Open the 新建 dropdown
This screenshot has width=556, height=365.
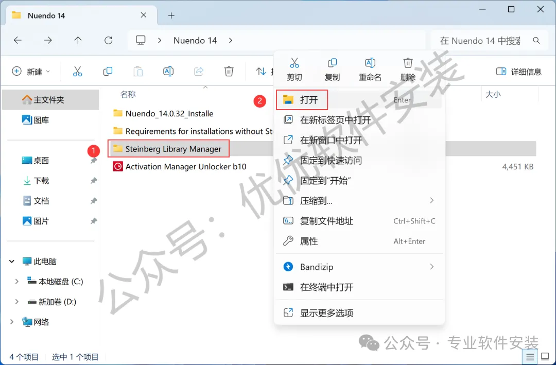click(31, 72)
